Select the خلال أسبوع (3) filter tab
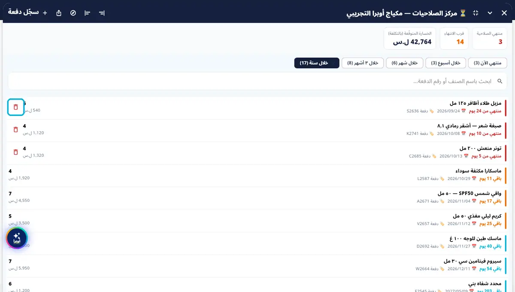515x292 pixels. tap(446, 63)
